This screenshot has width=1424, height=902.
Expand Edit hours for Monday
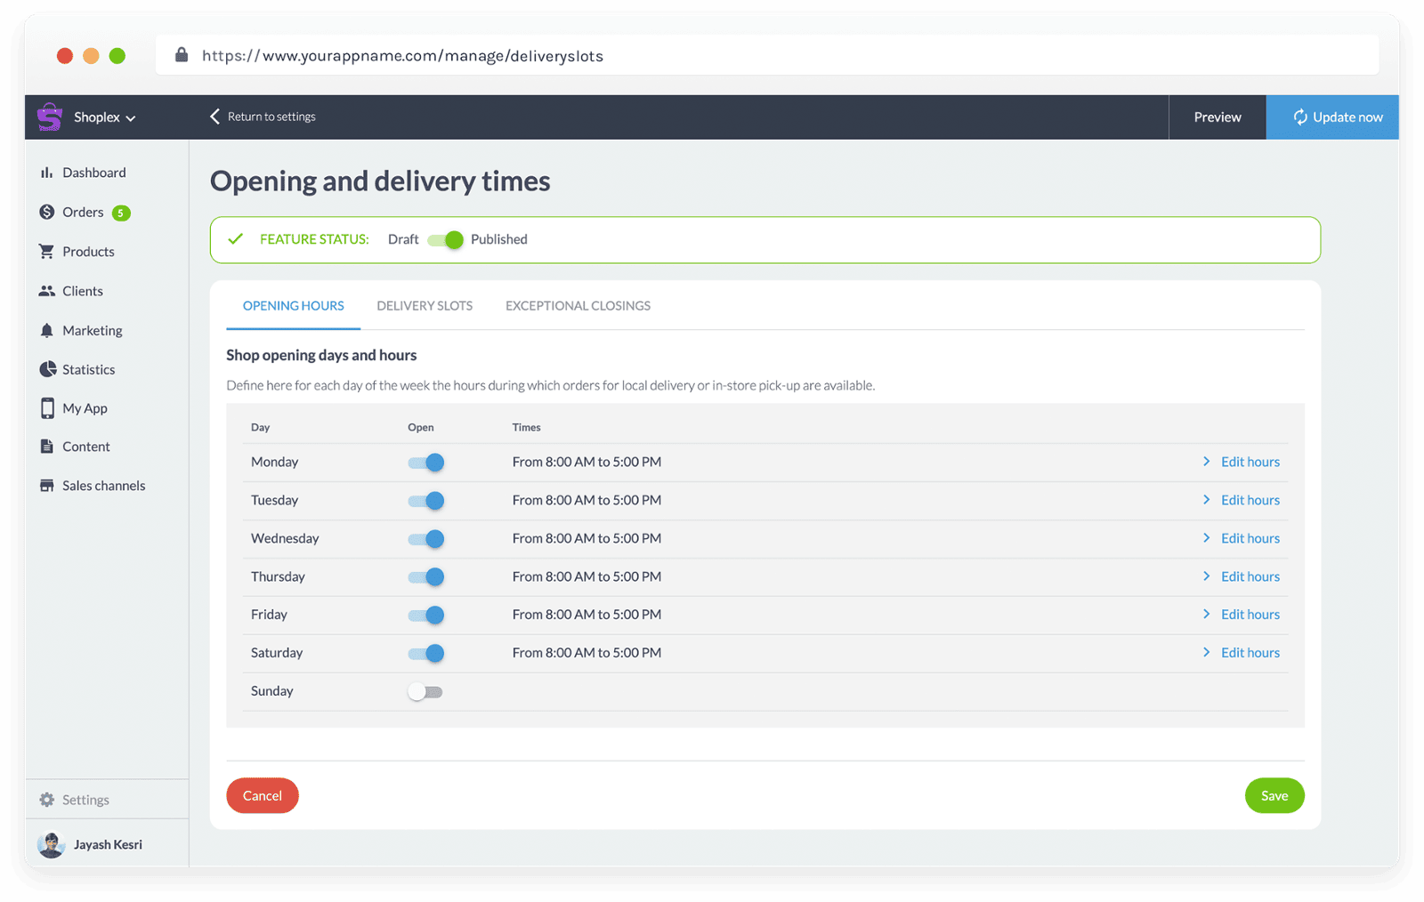pyautogui.click(x=1250, y=462)
